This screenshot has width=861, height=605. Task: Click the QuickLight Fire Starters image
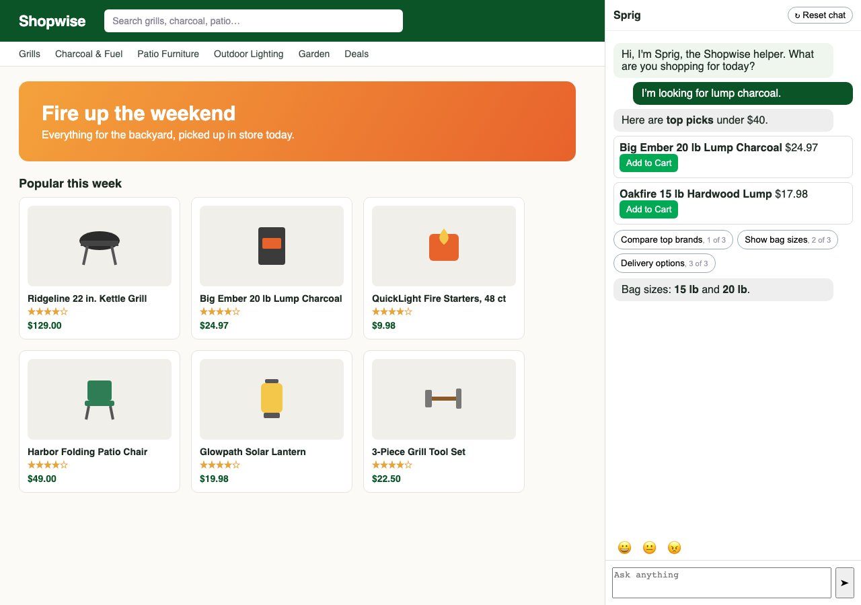[444, 246]
